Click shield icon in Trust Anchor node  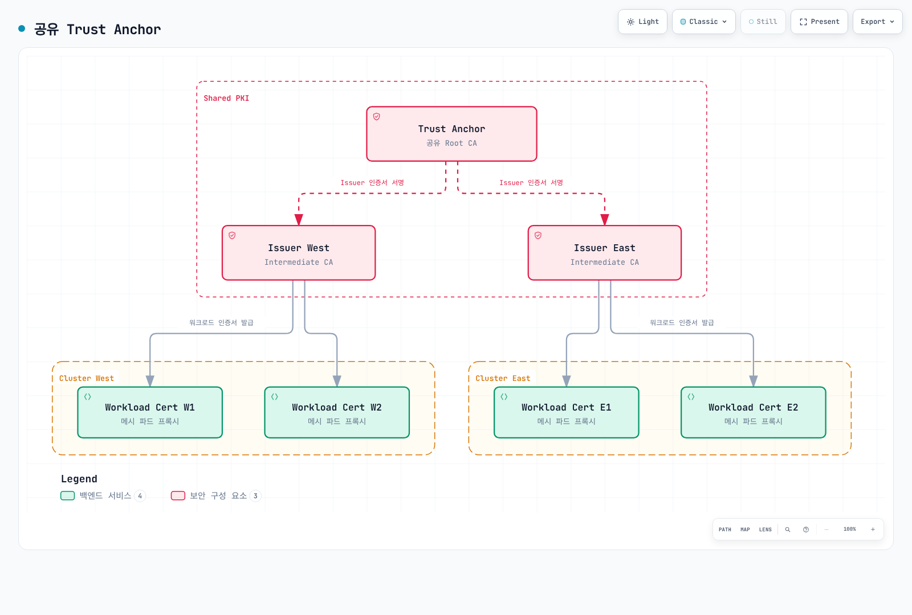pos(377,117)
